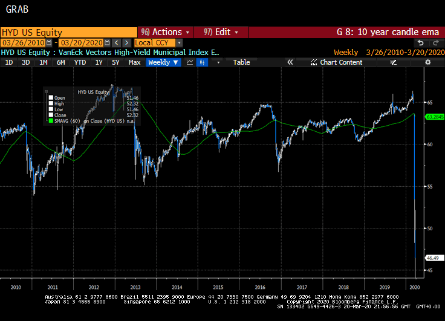
Task: Toggle the Low series checkbox in legend
Action: point(51,109)
